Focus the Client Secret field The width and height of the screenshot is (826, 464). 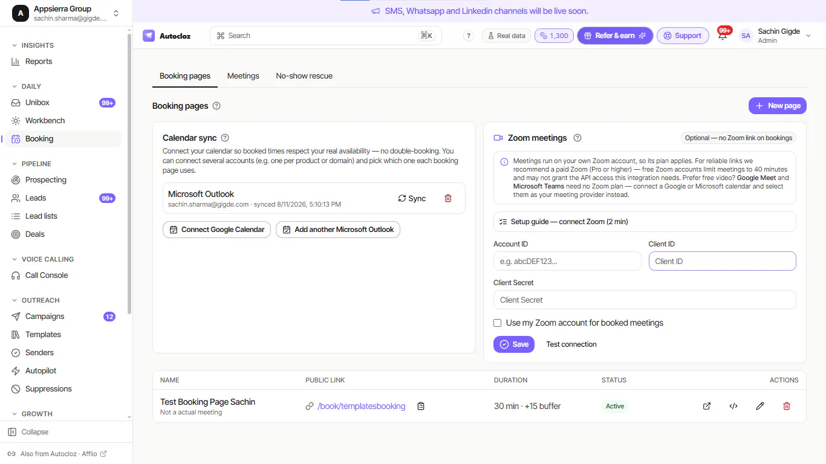coord(645,300)
